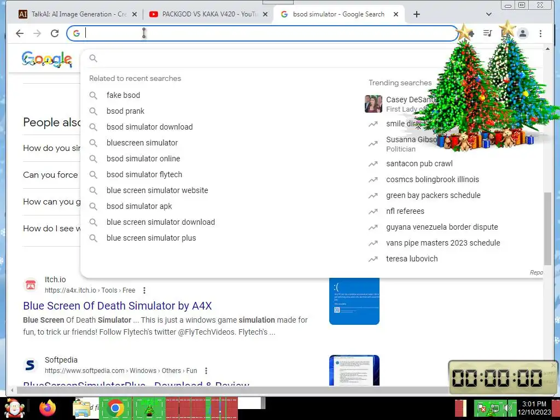Open the Chrome three-dot menu
The width and height of the screenshot is (560, 420).
pos(540,33)
